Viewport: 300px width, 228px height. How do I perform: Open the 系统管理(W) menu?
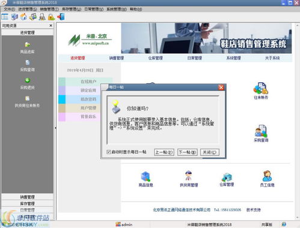117,9
